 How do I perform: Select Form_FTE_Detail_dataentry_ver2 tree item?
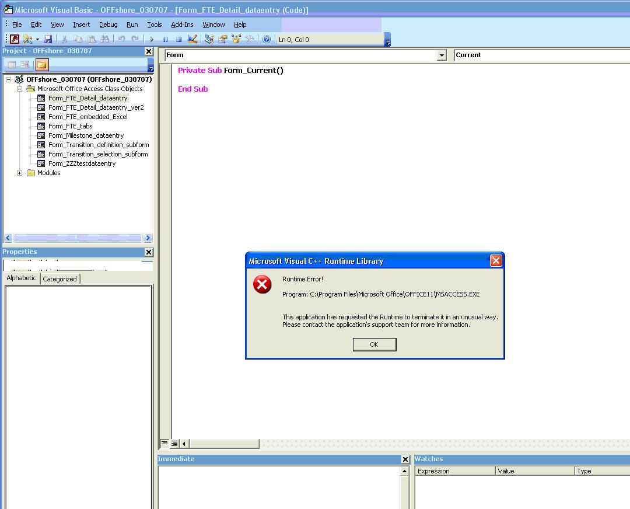pyautogui.click(x=96, y=107)
